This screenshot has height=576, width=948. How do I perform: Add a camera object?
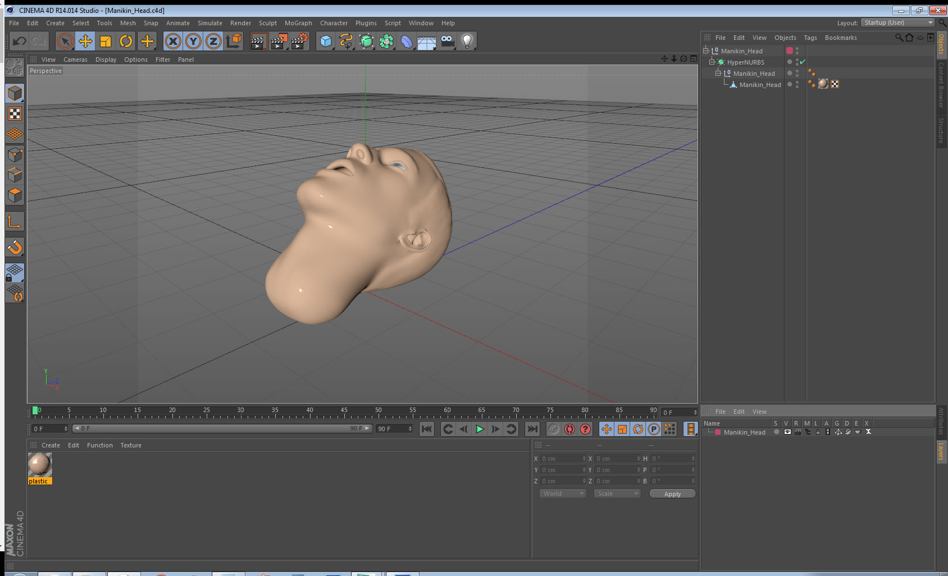(447, 41)
